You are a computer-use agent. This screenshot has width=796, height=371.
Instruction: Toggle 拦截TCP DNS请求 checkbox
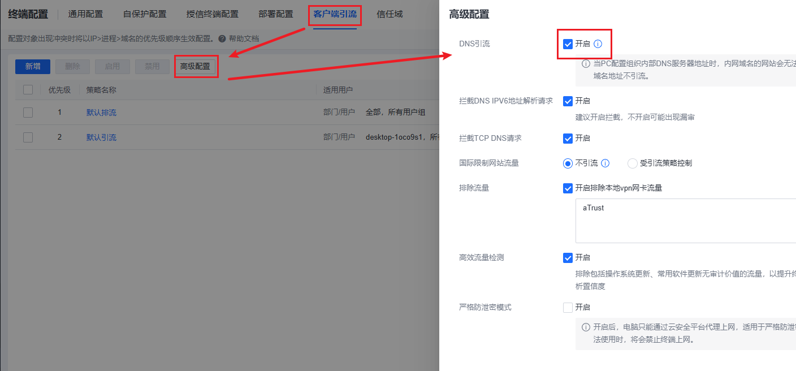point(568,139)
